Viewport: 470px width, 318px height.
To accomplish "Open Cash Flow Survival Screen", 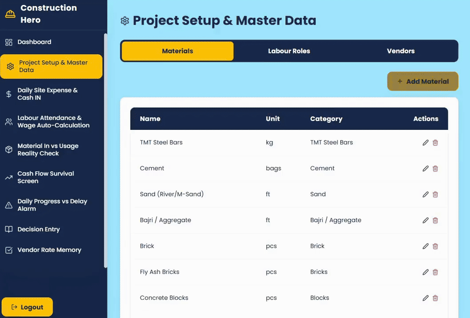I will point(45,177).
